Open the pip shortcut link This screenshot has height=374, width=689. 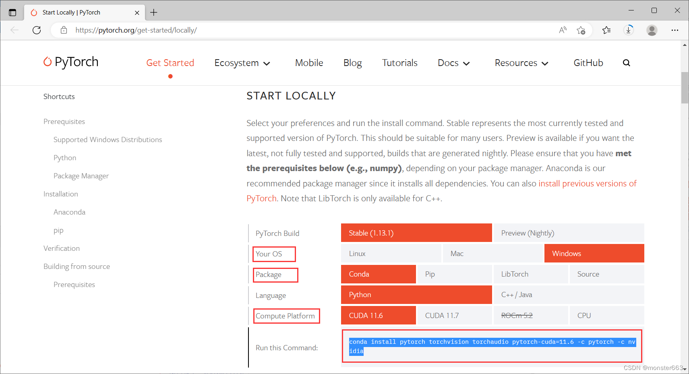(x=58, y=230)
